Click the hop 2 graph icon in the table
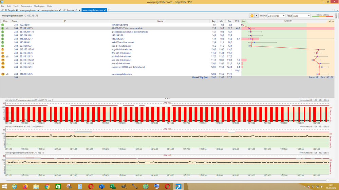Screen dimensions: 339x190 point(7,28)
